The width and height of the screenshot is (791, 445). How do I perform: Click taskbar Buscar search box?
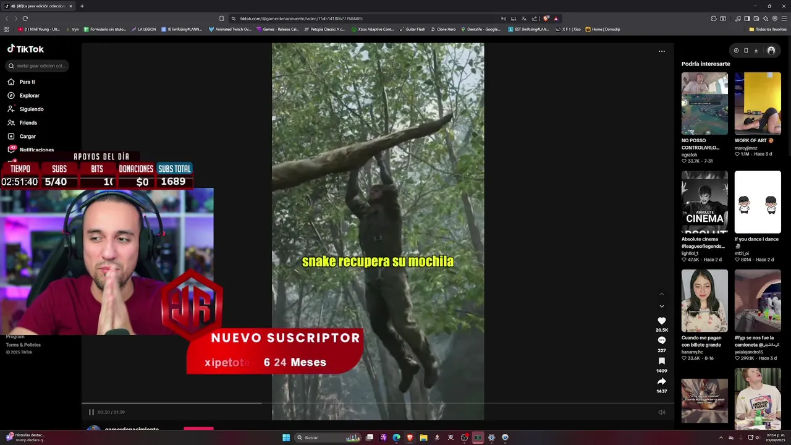[x=327, y=438]
